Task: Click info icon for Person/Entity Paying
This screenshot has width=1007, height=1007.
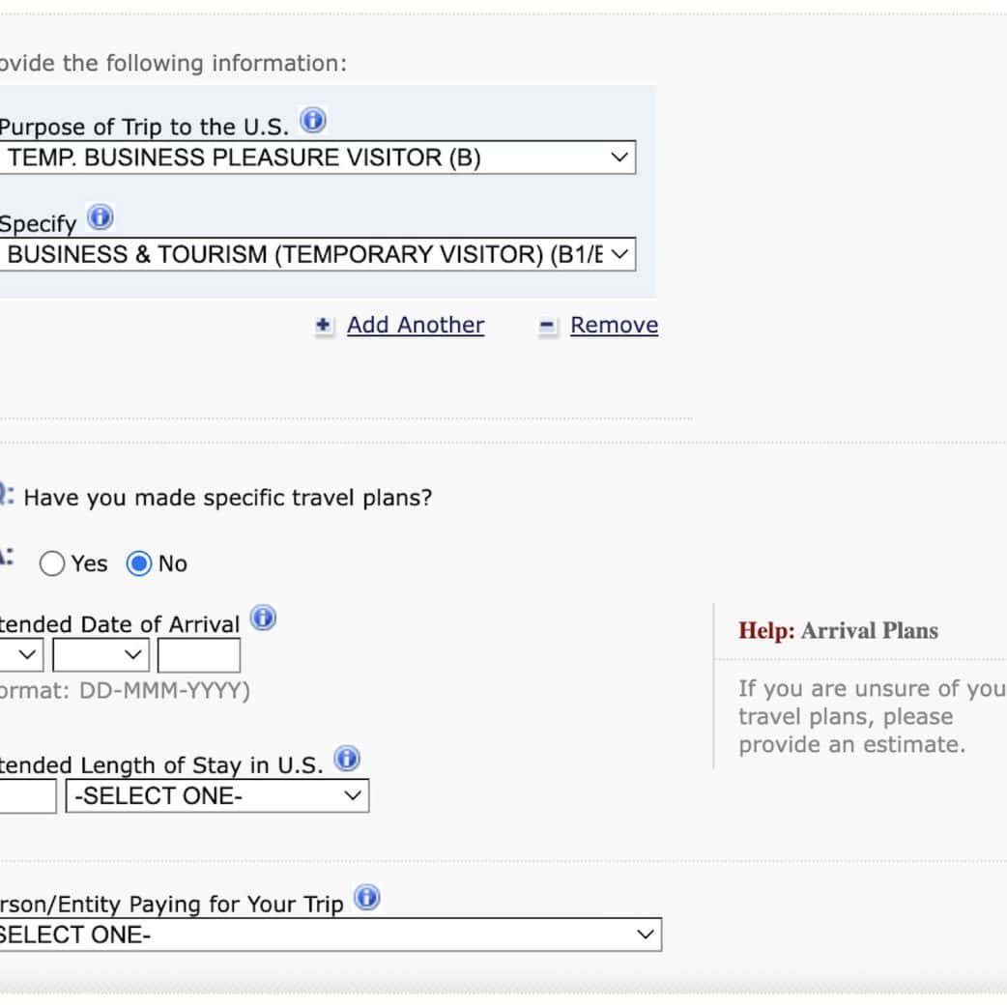Action: click(367, 899)
